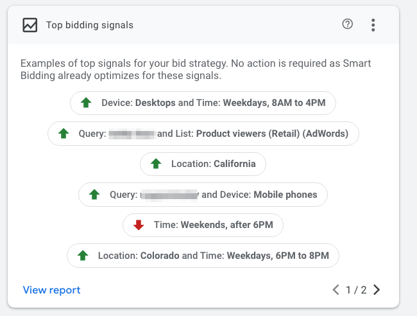Click green up arrow on Desktops signal
This screenshot has width=417, height=316.
click(86, 103)
